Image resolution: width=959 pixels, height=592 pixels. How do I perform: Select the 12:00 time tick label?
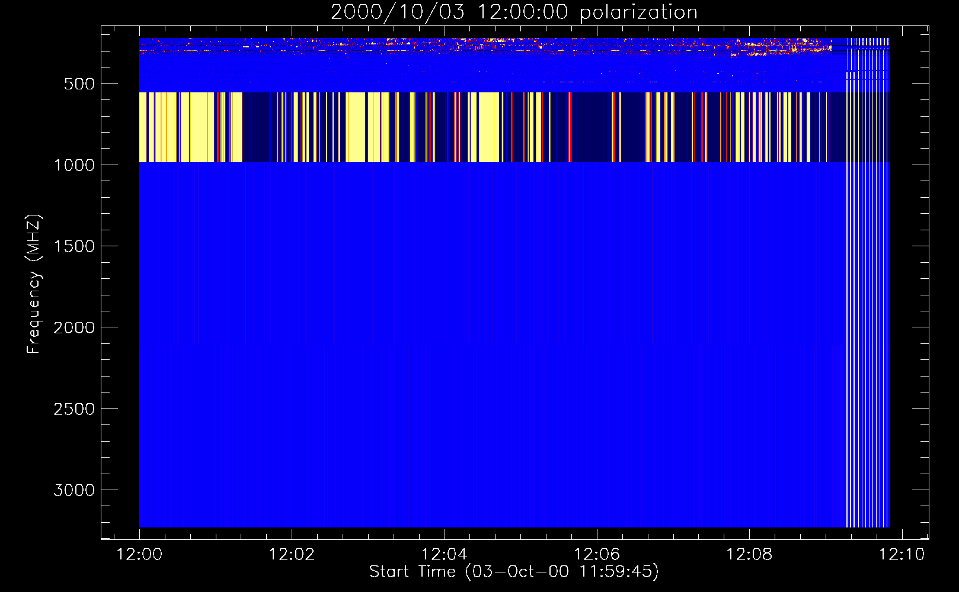pos(139,555)
